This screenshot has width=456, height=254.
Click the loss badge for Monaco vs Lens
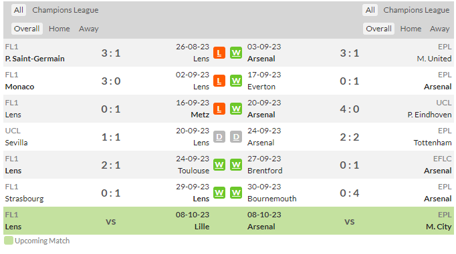(x=219, y=81)
